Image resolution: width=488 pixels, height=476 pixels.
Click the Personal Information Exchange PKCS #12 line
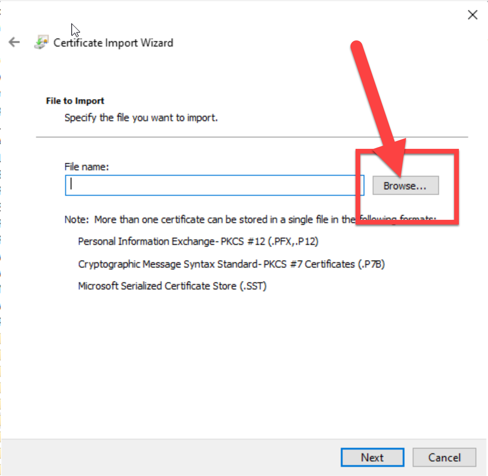click(198, 242)
